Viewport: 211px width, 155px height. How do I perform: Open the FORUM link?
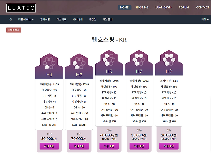click(184, 7)
